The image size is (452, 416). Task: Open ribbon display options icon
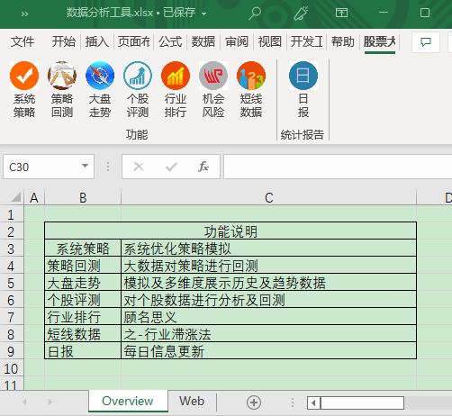pos(341,13)
